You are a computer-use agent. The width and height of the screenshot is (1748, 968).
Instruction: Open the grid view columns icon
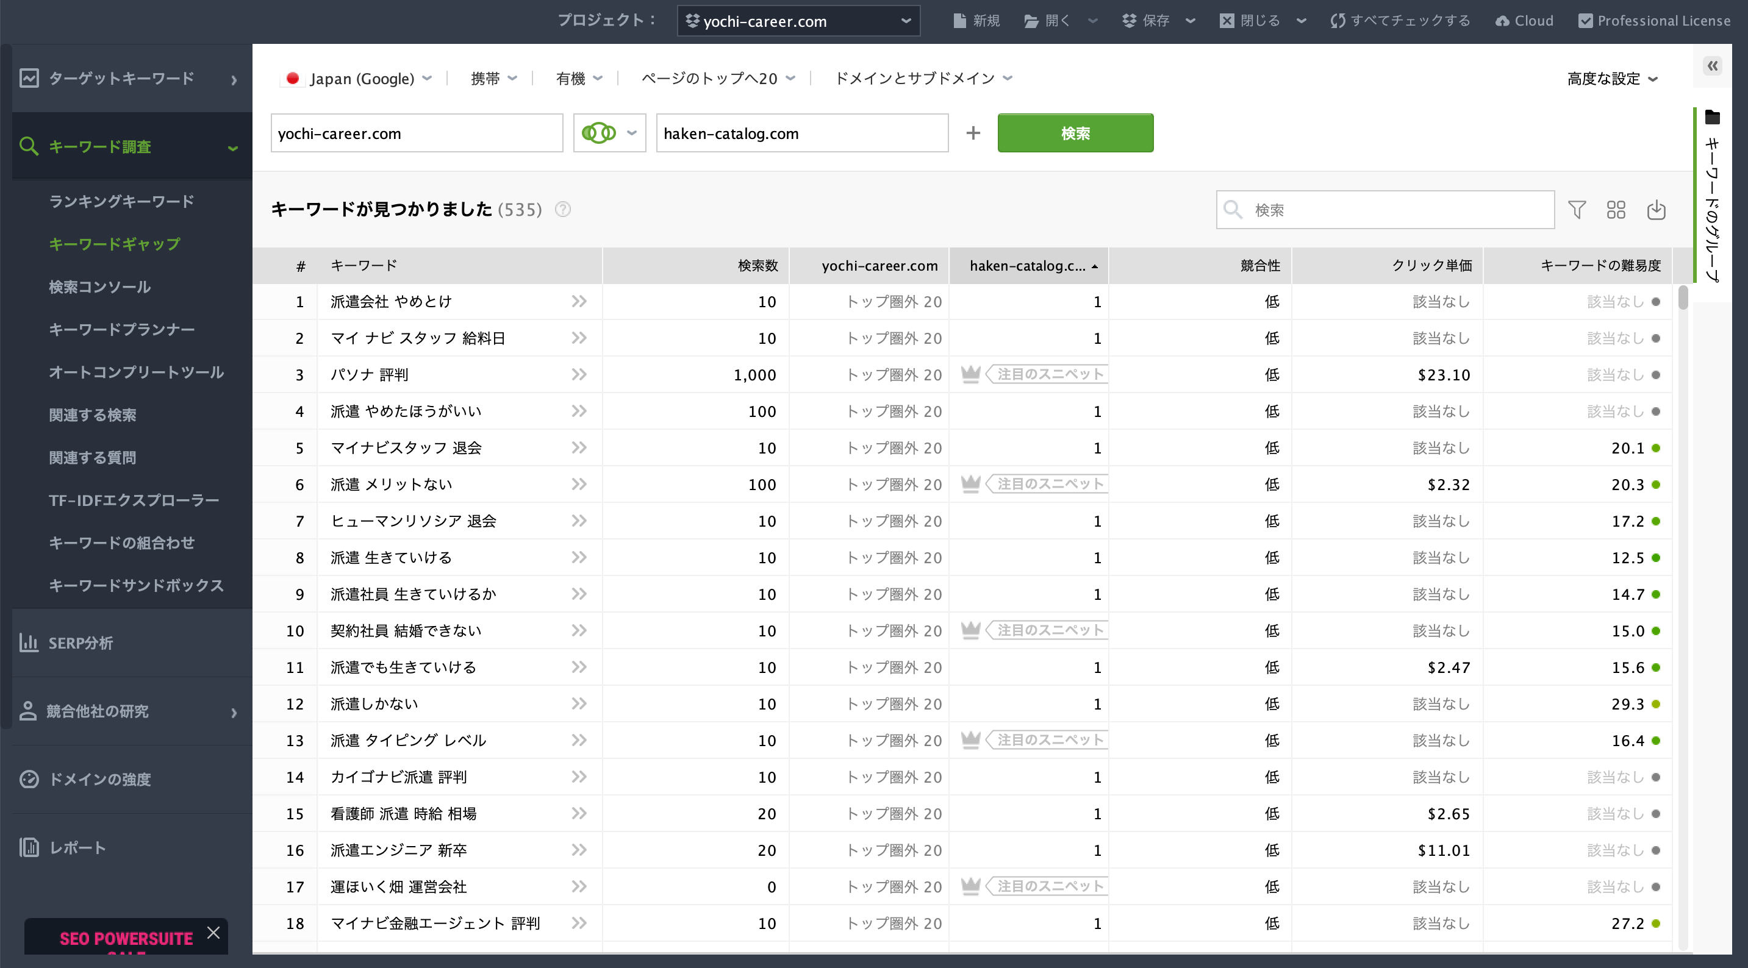[x=1616, y=210]
